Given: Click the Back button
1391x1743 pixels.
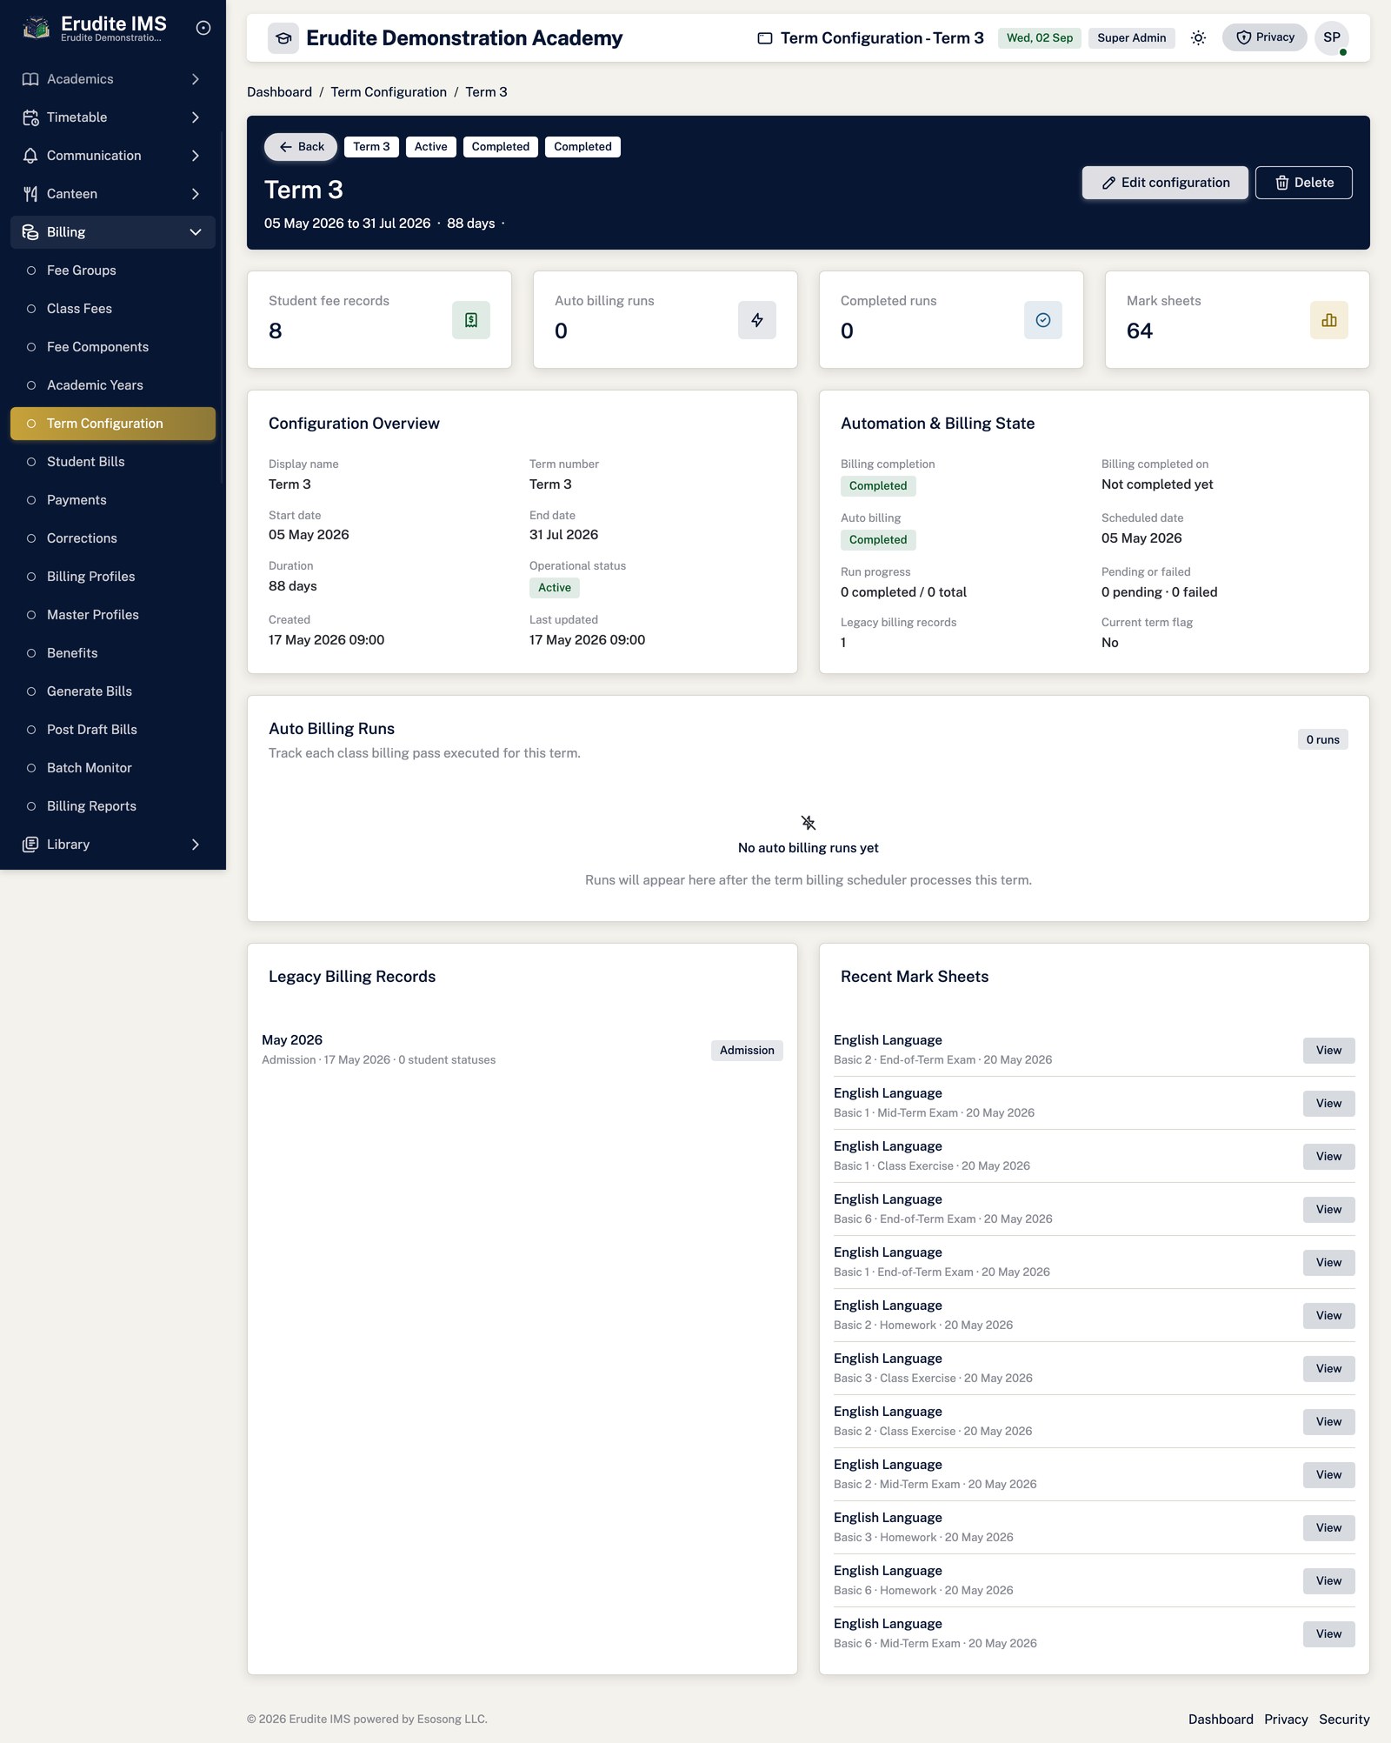Looking at the screenshot, I should (x=301, y=147).
